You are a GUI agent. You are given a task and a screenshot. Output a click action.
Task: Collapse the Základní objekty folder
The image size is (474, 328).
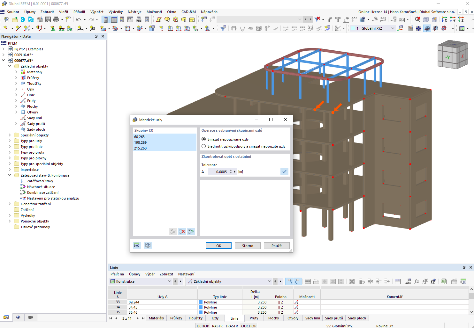coord(10,66)
